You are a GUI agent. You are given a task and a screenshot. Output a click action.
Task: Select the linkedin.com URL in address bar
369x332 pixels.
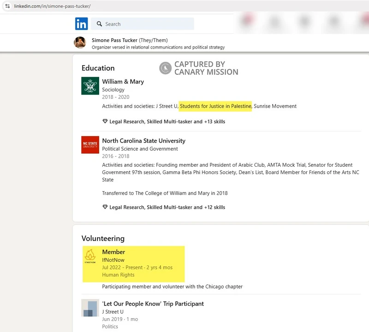coord(52,6)
